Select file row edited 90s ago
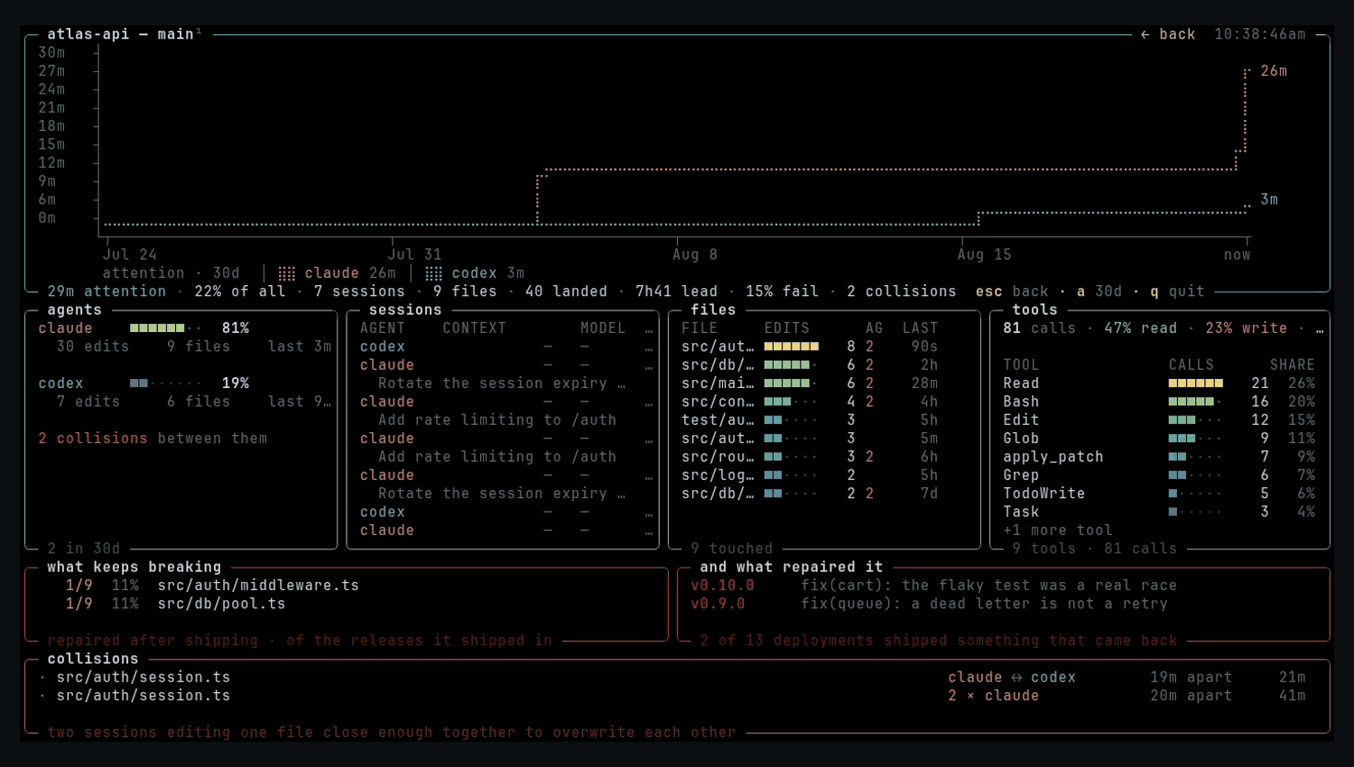 pyautogui.click(x=810, y=347)
